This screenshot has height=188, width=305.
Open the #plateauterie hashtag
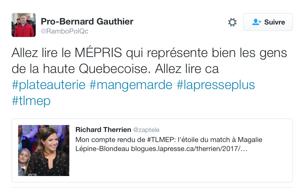click(49, 85)
